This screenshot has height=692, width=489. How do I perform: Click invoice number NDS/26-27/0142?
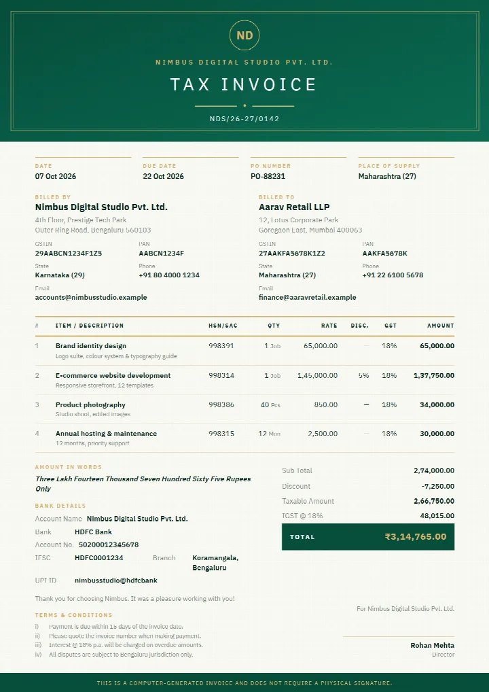point(244,119)
